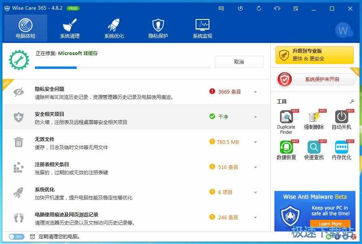The height and width of the screenshot is (244, 362).
Task: Click the refresh circular arrow icon
Action: click(259, 9)
